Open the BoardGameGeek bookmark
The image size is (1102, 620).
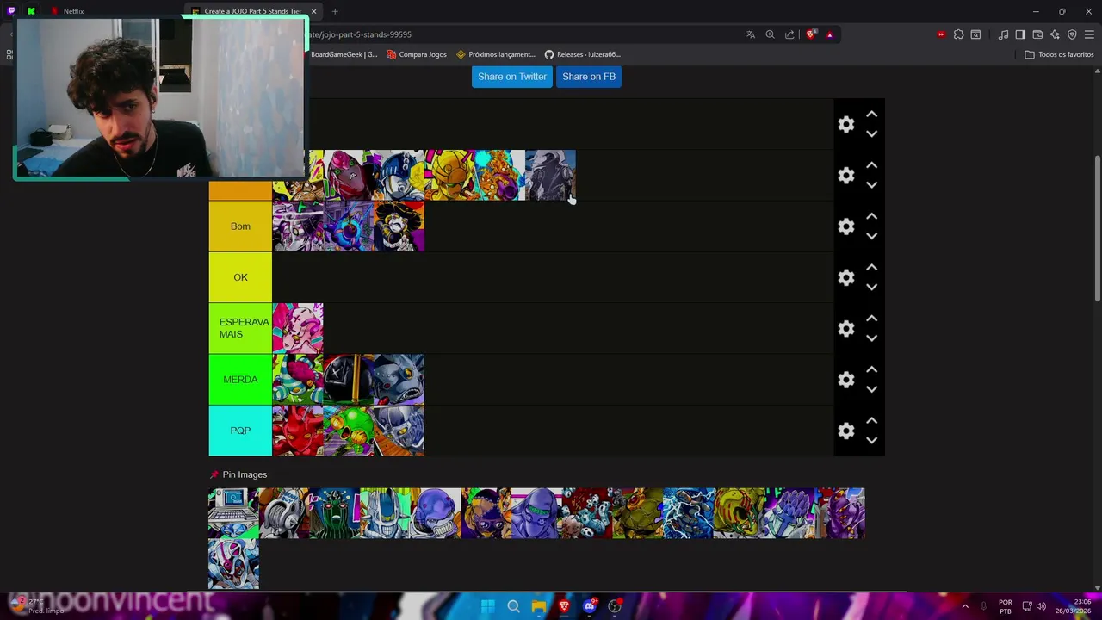pos(344,54)
